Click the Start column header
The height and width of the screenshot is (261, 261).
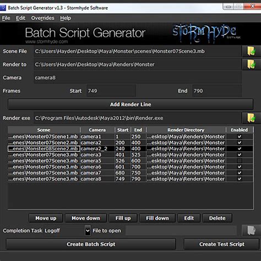(123, 130)
